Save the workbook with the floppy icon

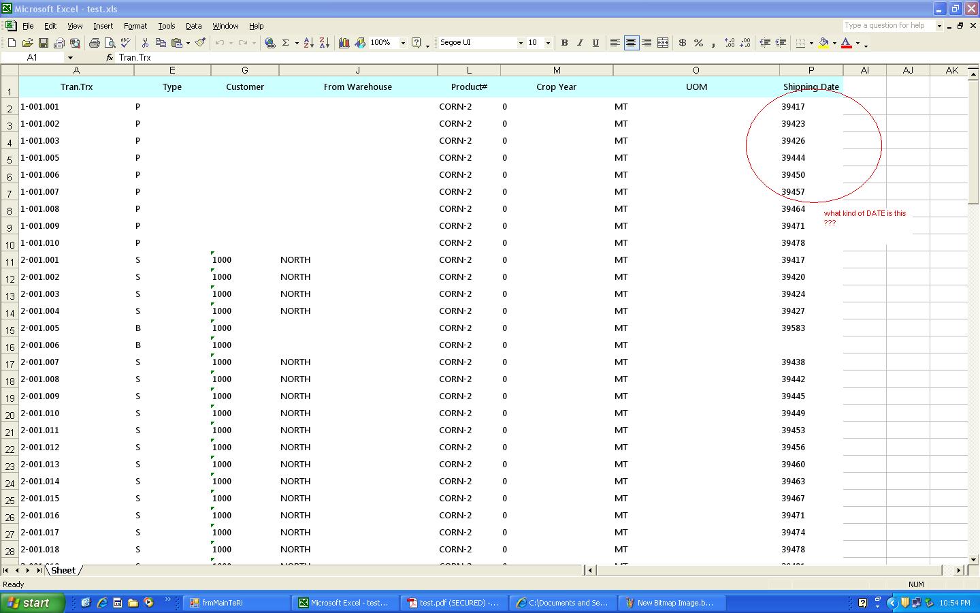(x=44, y=43)
